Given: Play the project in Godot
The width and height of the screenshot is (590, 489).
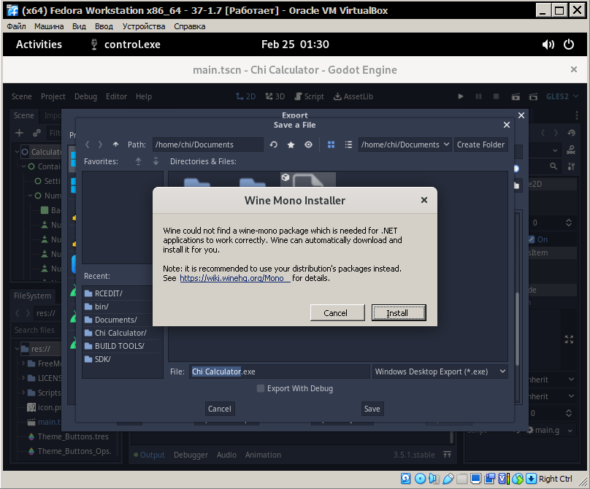Looking at the screenshot, I should point(461,96).
